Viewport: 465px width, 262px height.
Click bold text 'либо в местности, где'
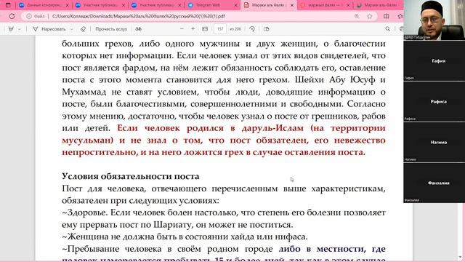tap(332, 249)
